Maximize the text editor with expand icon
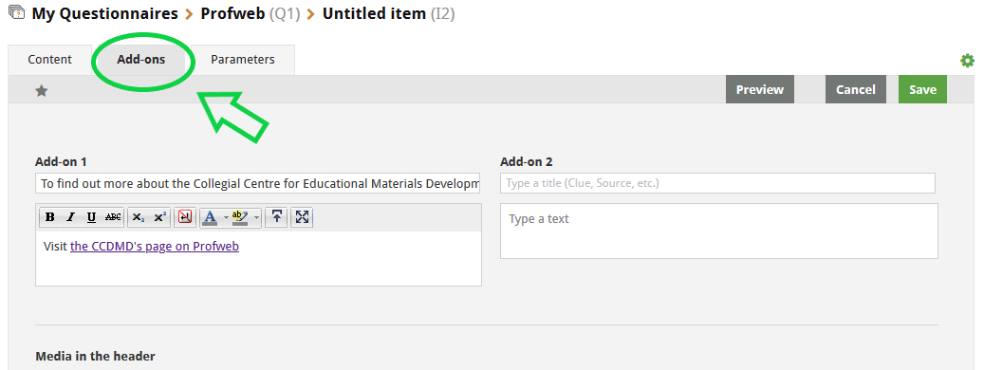 (x=302, y=217)
